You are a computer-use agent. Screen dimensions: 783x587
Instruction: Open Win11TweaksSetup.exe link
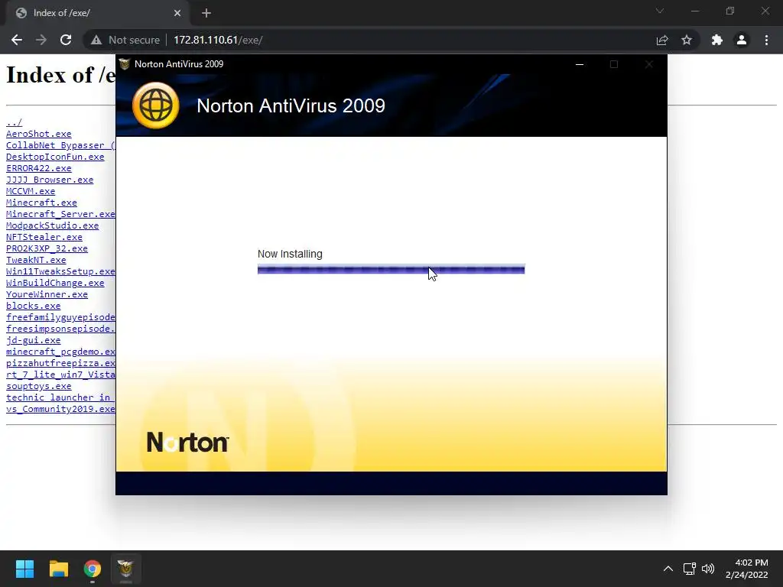point(60,271)
